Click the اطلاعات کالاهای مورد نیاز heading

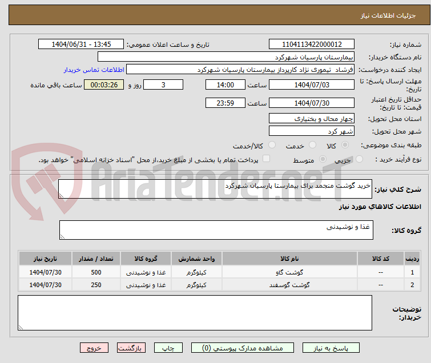click(380, 207)
